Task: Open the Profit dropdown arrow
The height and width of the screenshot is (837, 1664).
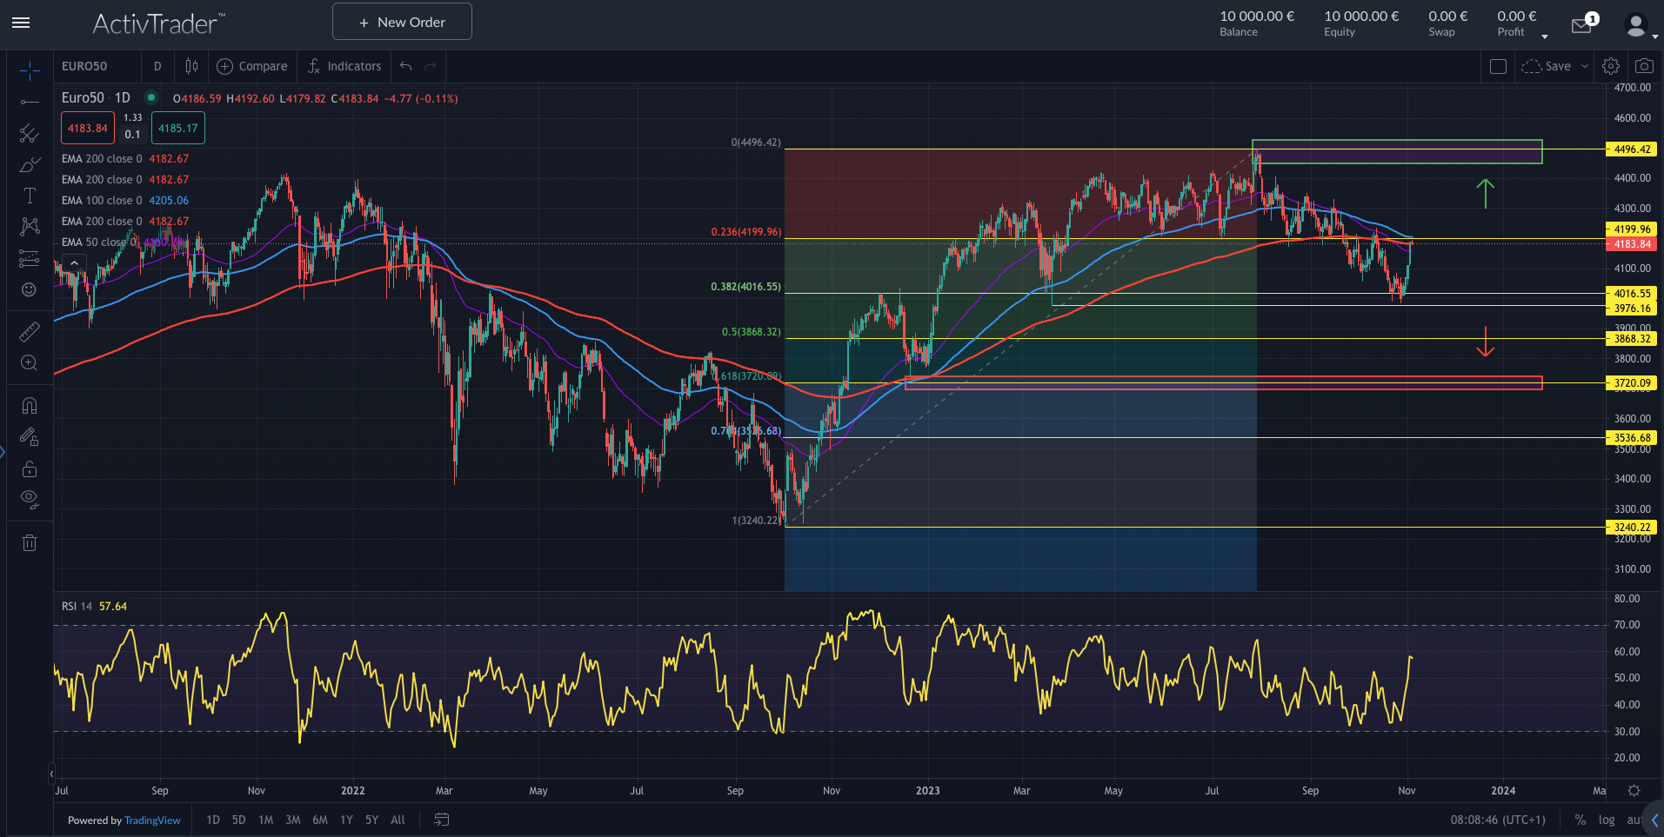Action: pos(1545,36)
